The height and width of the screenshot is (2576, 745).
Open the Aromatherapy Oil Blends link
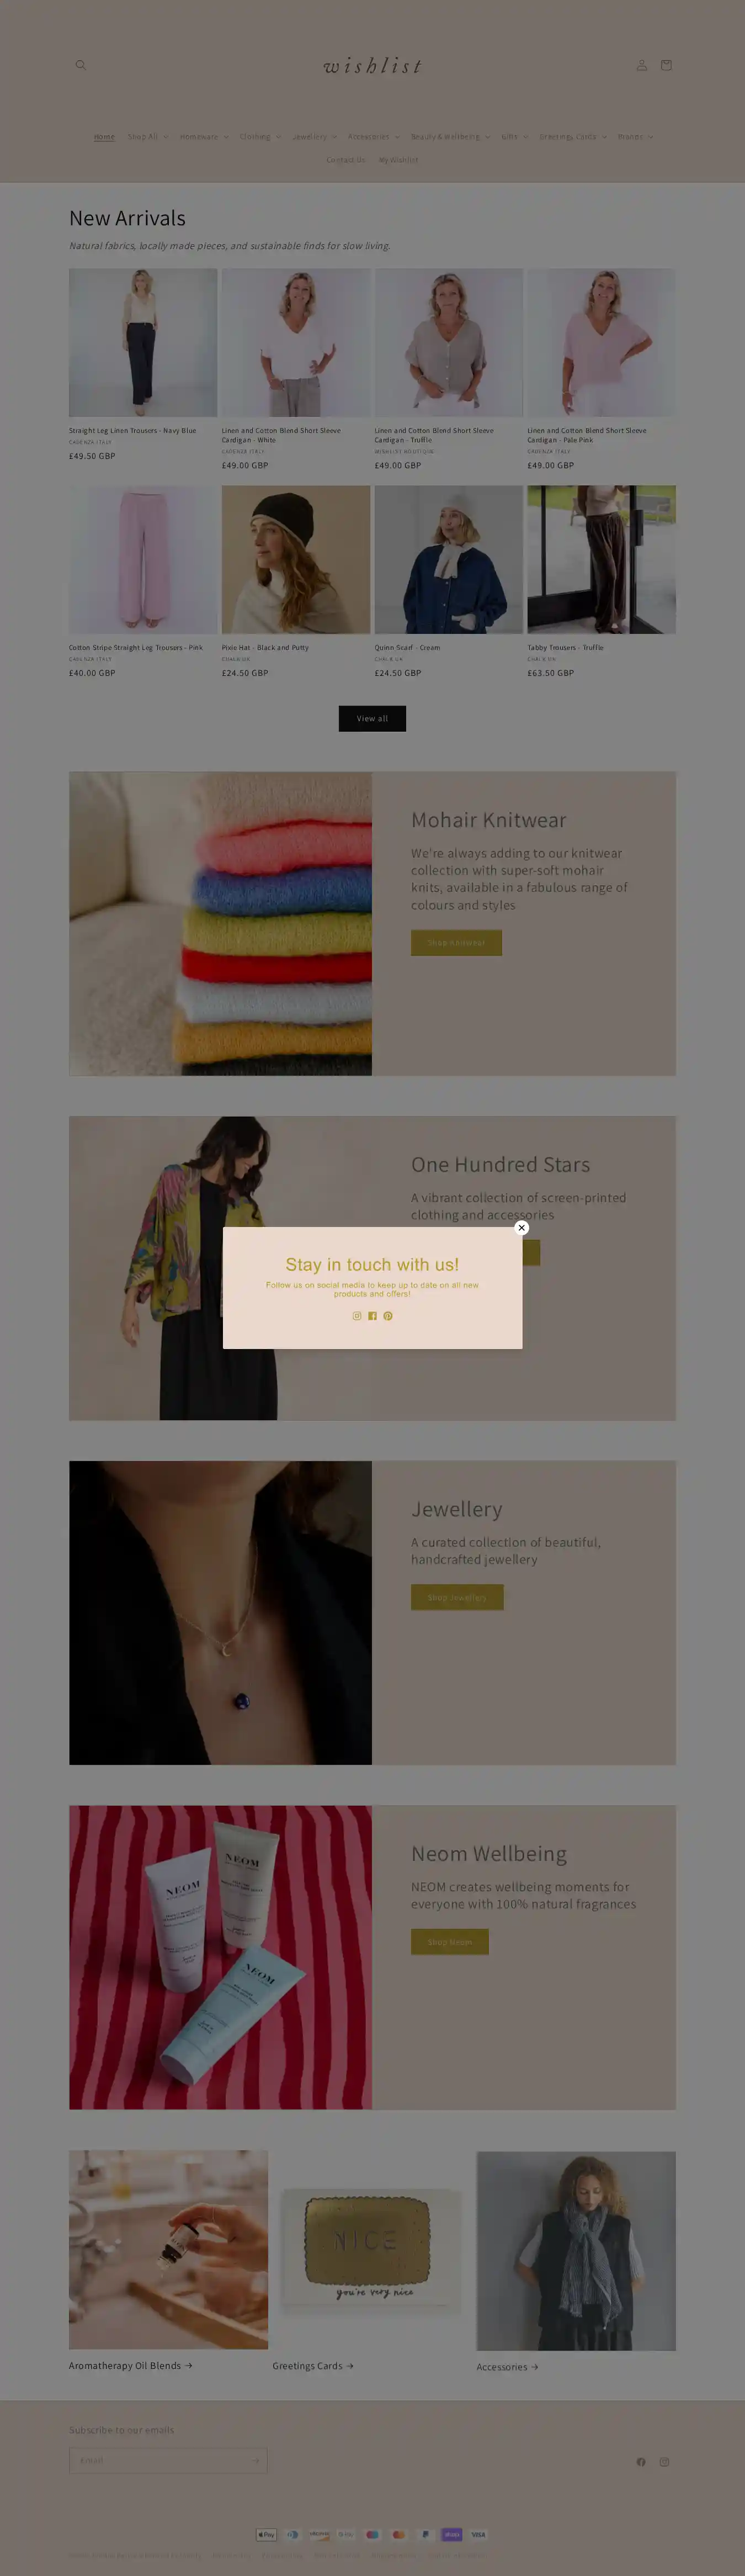[x=130, y=2366]
